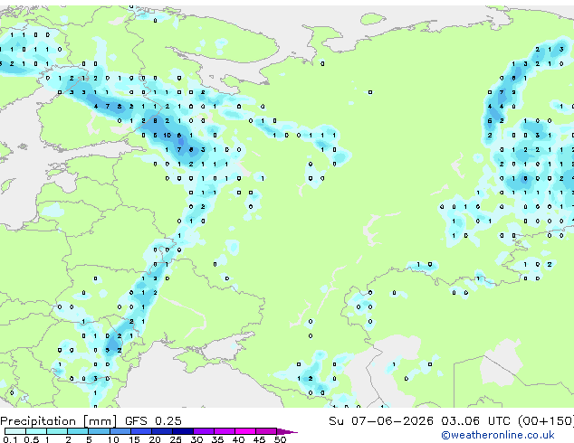Screen dimensions: 574x443
Task: Click the 20–25 mm legend swatch
Action: click(161, 431)
